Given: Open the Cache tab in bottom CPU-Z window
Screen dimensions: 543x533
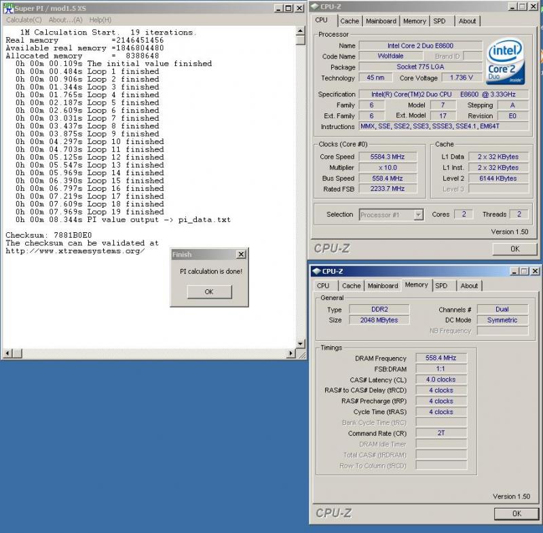Looking at the screenshot, I should (x=352, y=286).
